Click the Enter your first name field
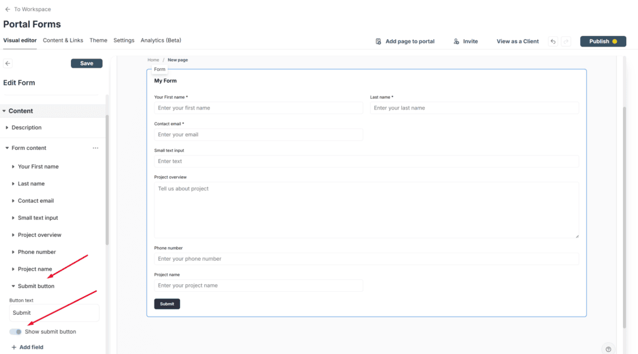 point(259,108)
